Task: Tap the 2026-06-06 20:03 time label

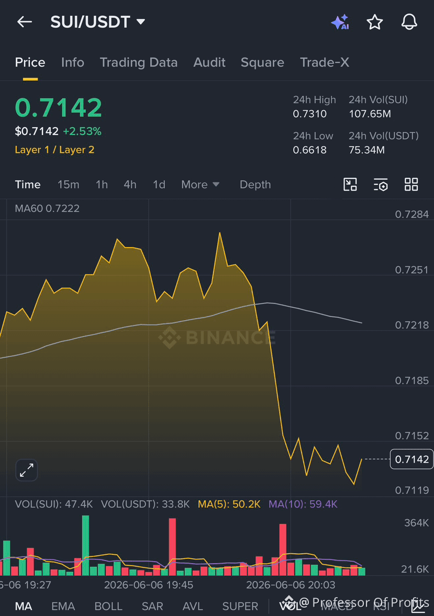Action: [291, 585]
